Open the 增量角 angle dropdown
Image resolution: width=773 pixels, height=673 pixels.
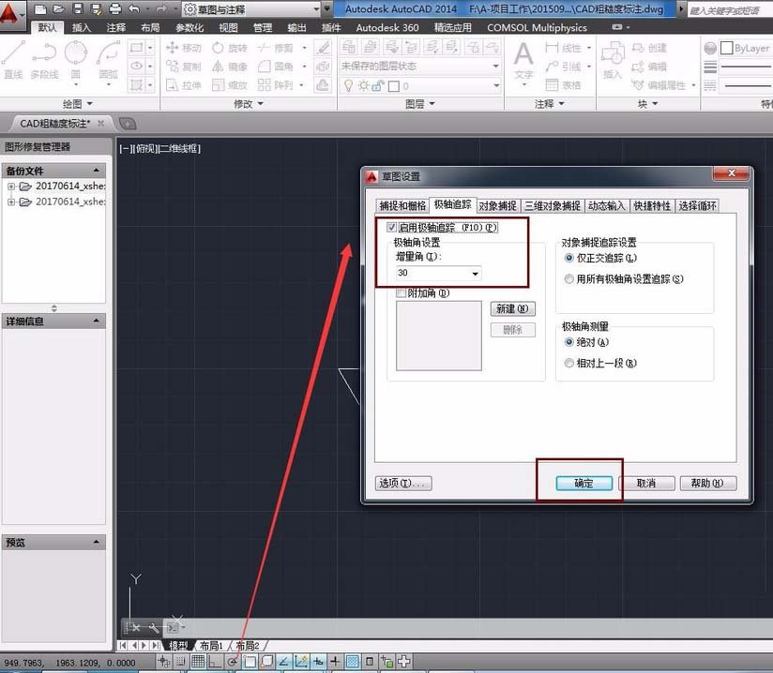pyautogui.click(x=476, y=272)
